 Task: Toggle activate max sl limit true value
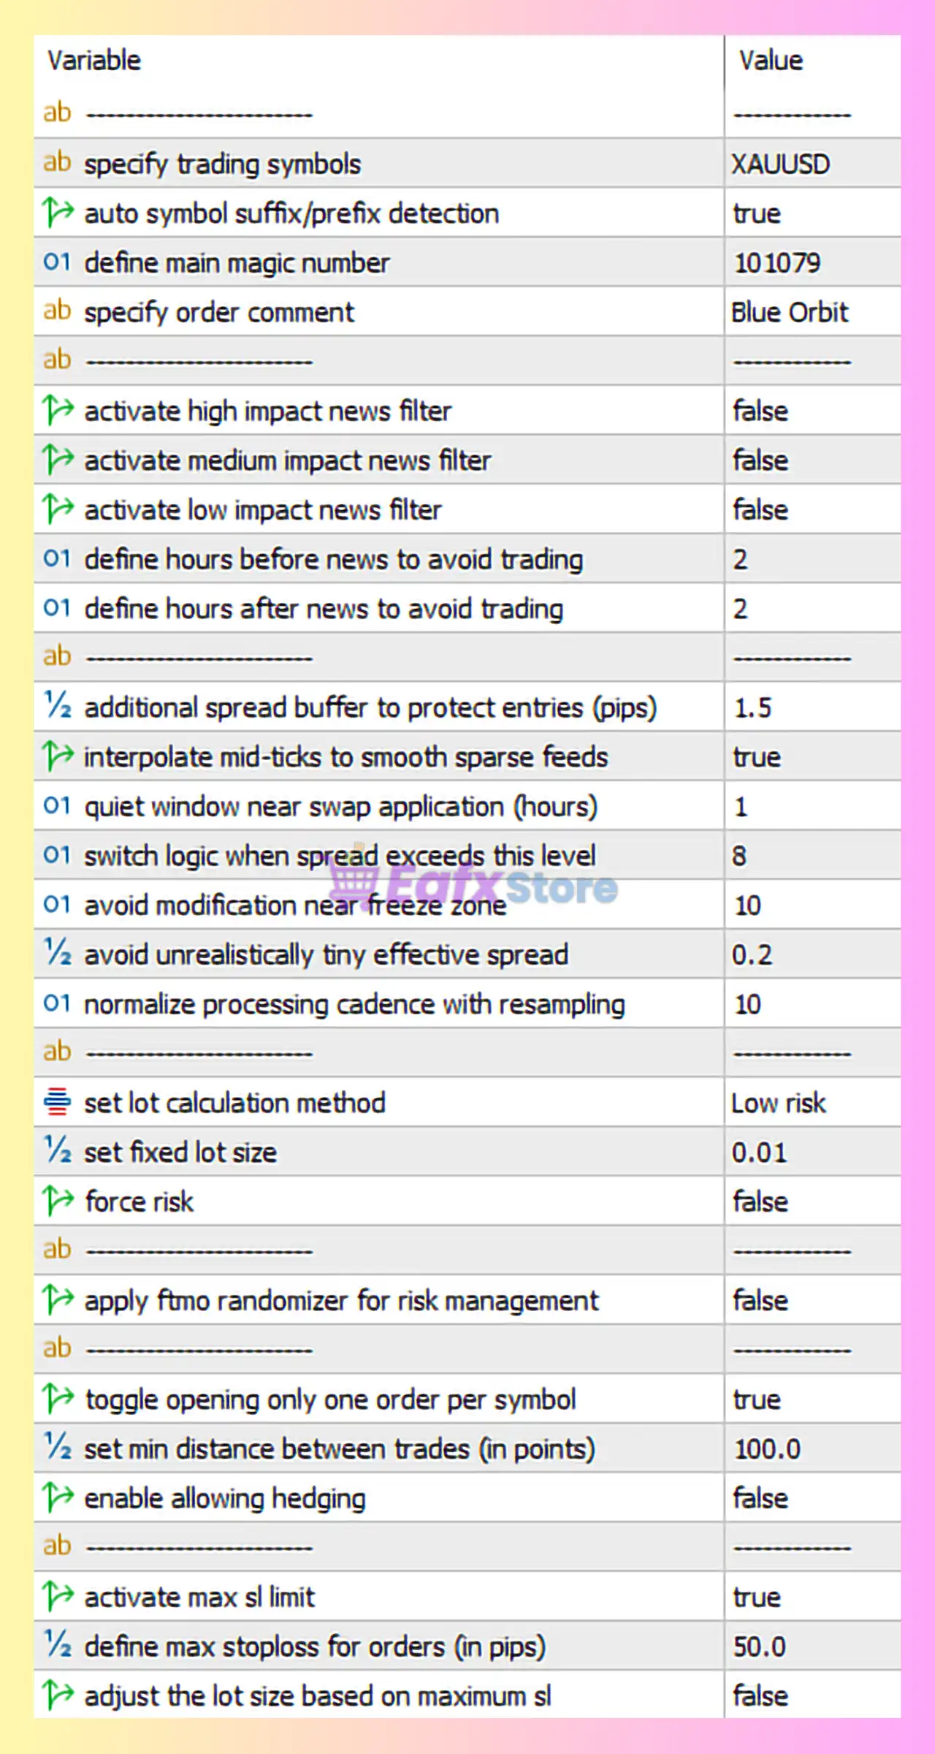[x=757, y=1598]
